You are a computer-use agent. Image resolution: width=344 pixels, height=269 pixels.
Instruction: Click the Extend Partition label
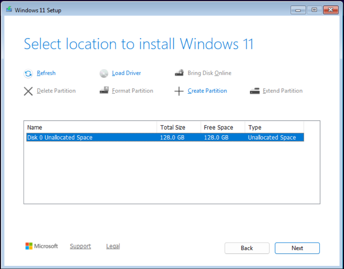pyautogui.click(x=283, y=91)
